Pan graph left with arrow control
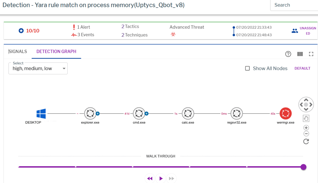Image resolution: width=318 pixels, height=183 pixels. pyautogui.click(x=301, y=105)
